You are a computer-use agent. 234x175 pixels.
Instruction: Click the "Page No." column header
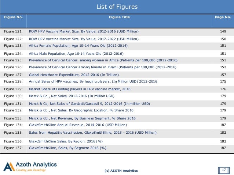[x=223, y=17]
